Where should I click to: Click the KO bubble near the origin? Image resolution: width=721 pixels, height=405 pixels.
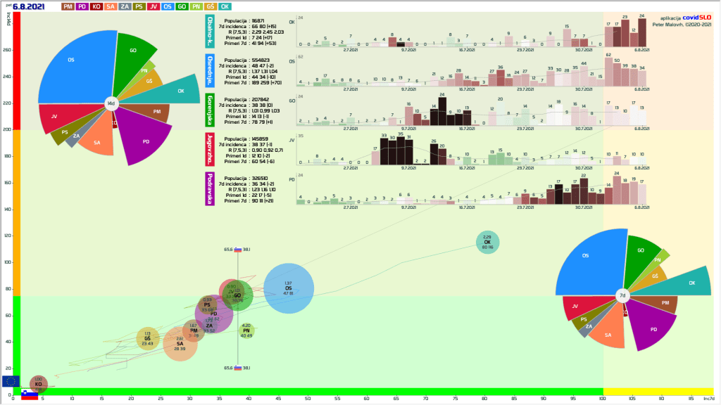click(38, 383)
